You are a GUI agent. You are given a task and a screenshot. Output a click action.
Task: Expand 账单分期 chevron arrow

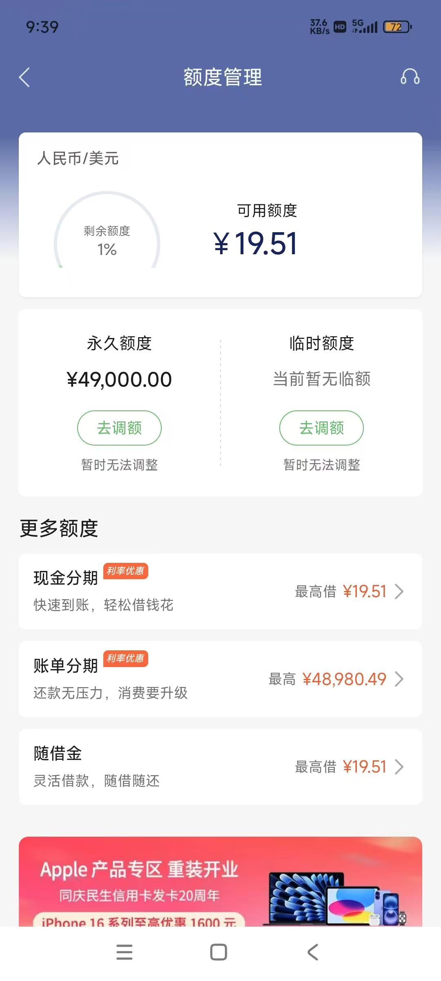[x=399, y=679]
